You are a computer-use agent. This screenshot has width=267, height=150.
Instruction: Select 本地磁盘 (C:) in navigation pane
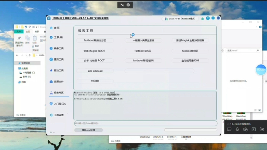27,72
